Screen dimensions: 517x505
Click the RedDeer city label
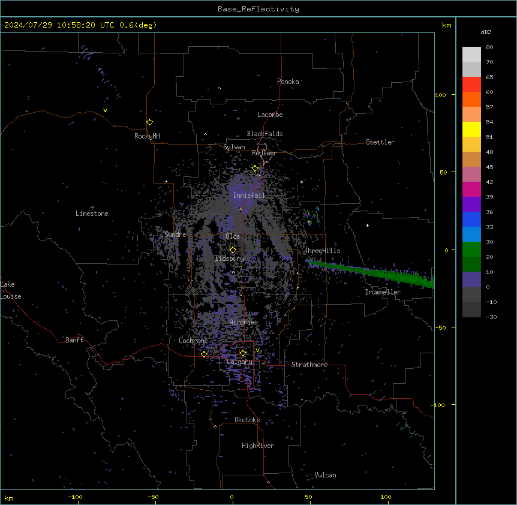coord(264,153)
